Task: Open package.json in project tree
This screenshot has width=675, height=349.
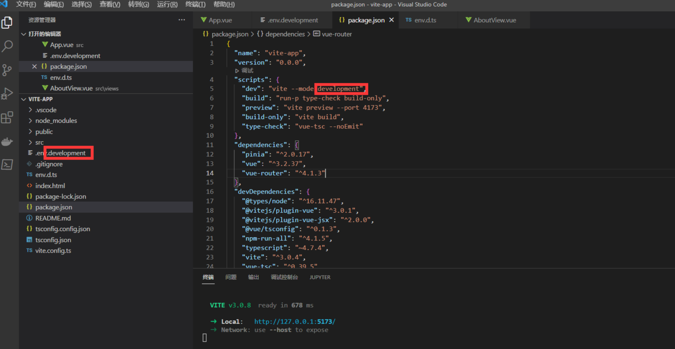Action: tap(106, 207)
